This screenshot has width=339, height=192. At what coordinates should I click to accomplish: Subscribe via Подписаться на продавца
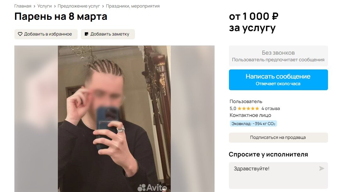(x=278, y=138)
